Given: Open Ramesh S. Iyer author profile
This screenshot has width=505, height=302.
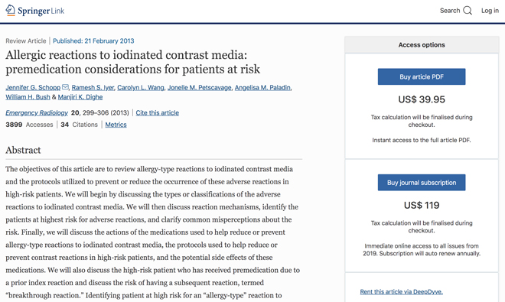Looking at the screenshot, I should (x=93, y=88).
